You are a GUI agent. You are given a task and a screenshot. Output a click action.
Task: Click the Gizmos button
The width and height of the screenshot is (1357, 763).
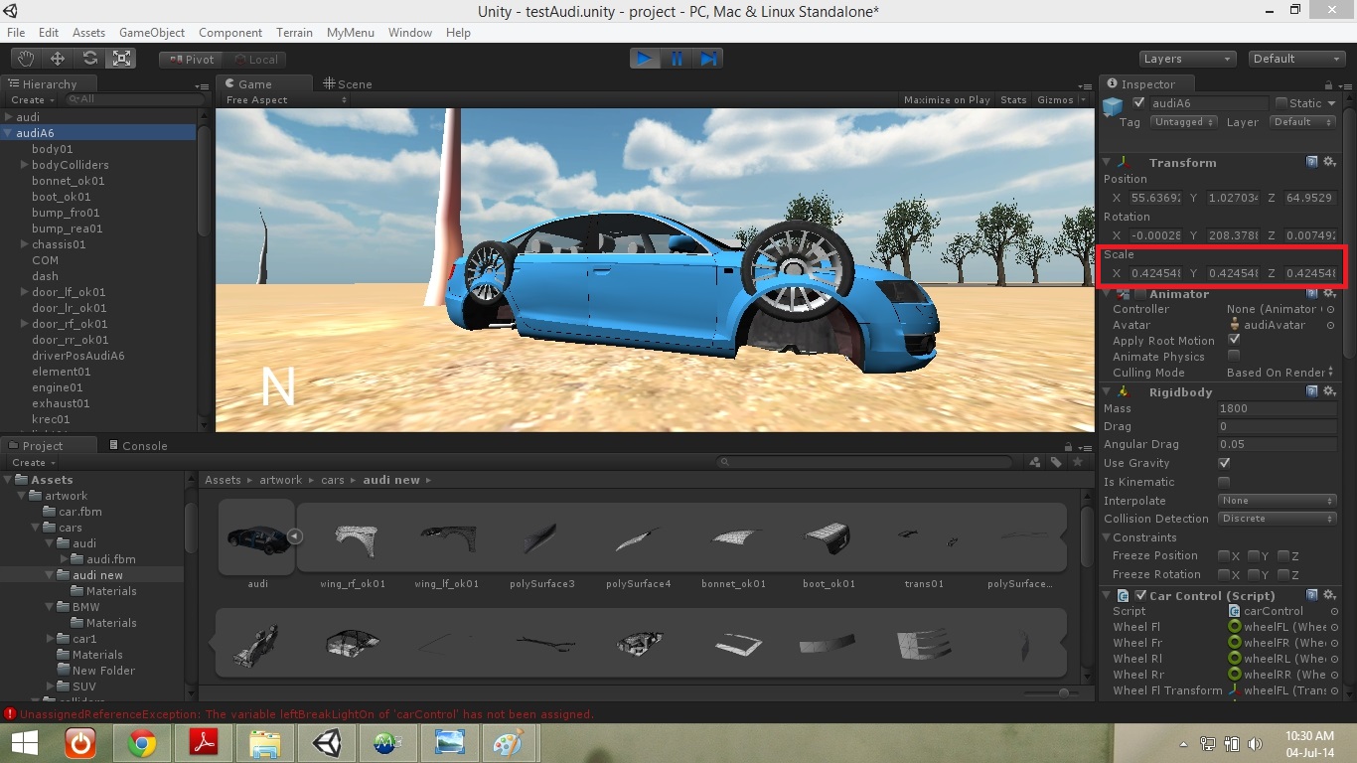pyautogui.click(x=1056, y=99)
